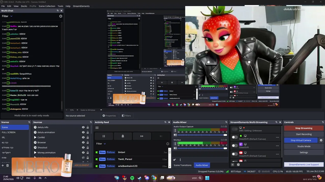Expand the Money animation group
Screen dimensions: 325x182
(35, 153)
